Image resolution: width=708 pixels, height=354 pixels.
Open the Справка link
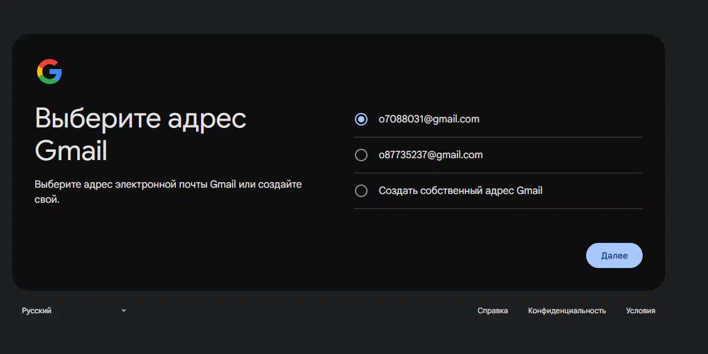click(x=493, y=311)
